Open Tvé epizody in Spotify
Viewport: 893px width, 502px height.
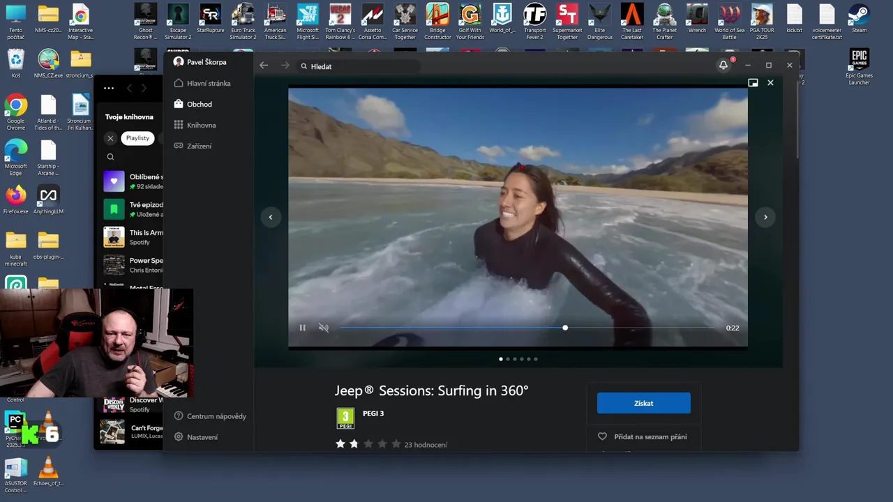133,209
